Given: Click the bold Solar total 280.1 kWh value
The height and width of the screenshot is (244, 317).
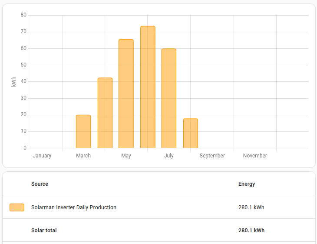Looking at the screenshot, I should (x=251, y=231).
